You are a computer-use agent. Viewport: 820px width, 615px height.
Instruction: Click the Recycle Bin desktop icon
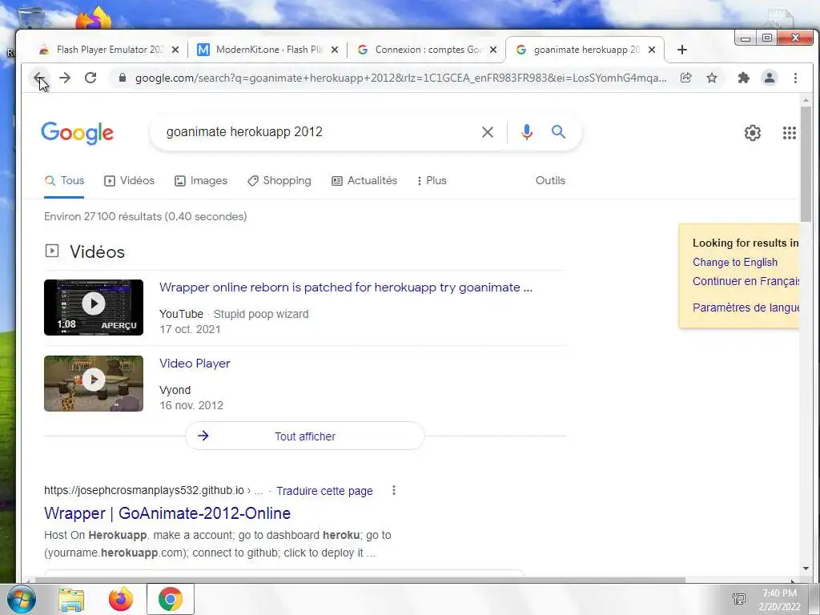point(30,18)
